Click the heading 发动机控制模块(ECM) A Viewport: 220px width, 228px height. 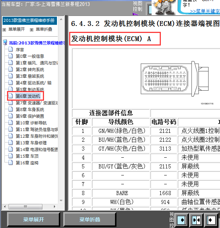pyautogui.click(x=111, y=39)
